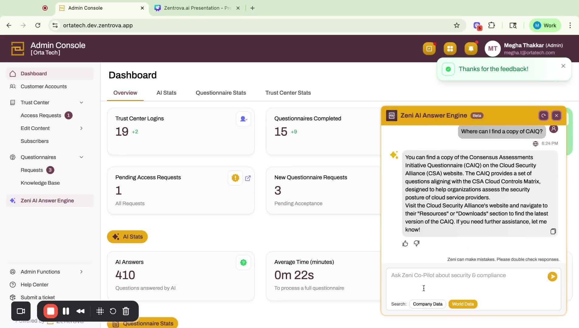Reset the Zeni AI chat conversation
Image resolution: width=579 pixels, height=328 pixels.
[x=543, y=115]
